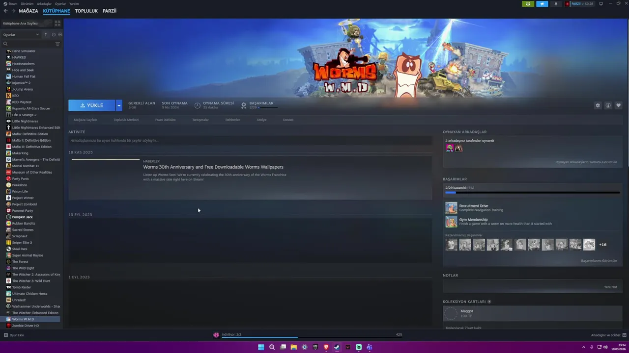
Task: Click the first friend avatar who played
Action: [x=449, y=148]
